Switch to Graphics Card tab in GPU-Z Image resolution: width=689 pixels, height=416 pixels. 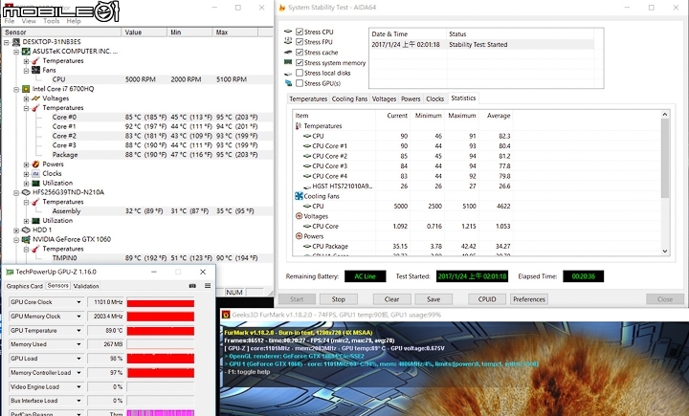pos(25,286)
